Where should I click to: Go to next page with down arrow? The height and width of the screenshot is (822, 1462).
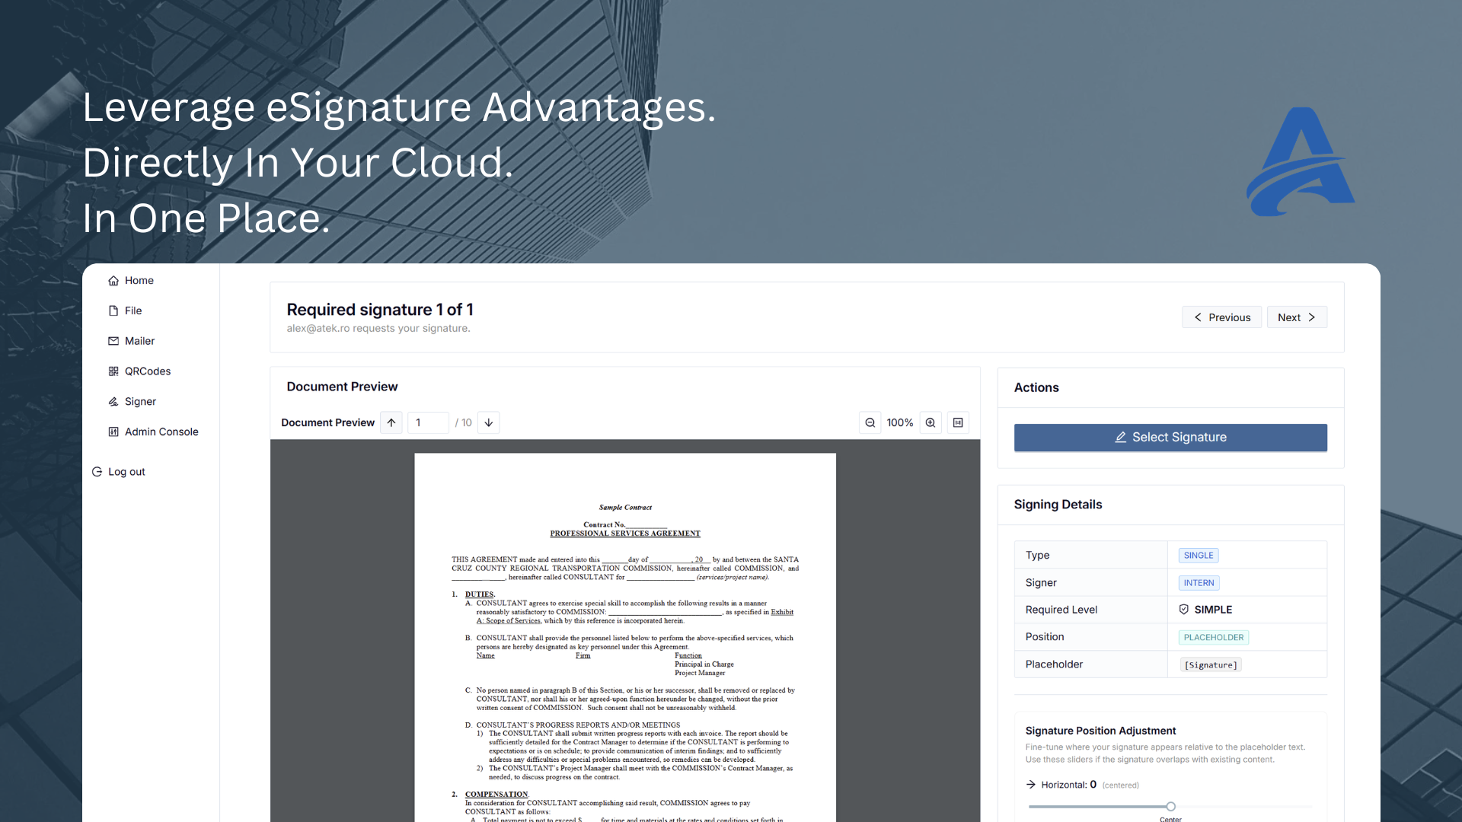[x=488, y=422]
